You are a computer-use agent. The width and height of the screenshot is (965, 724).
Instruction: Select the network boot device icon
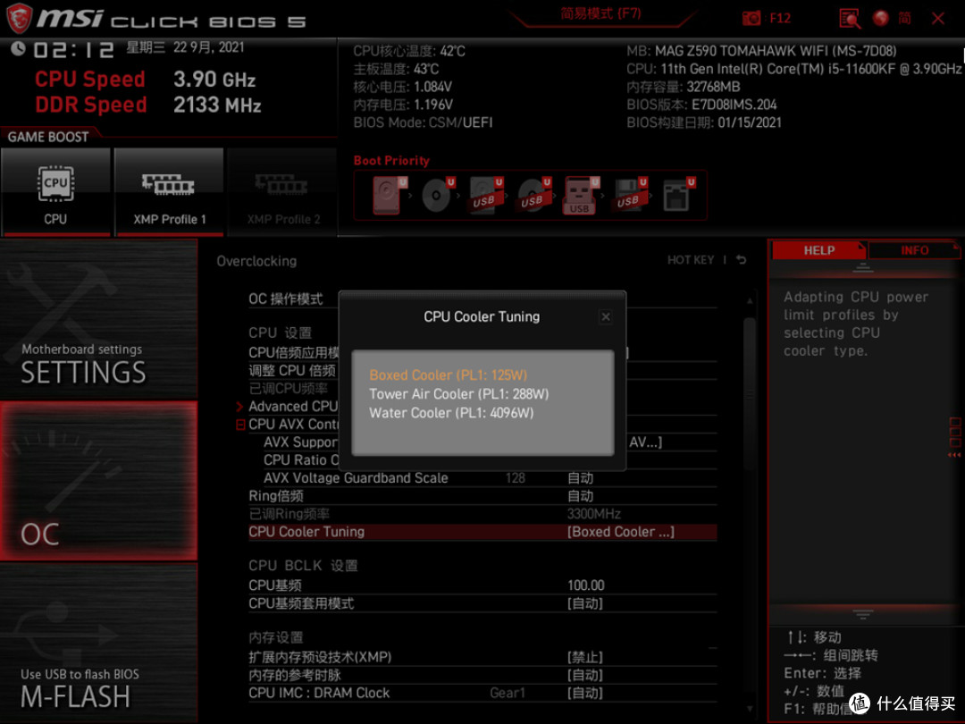coord(677,195)
